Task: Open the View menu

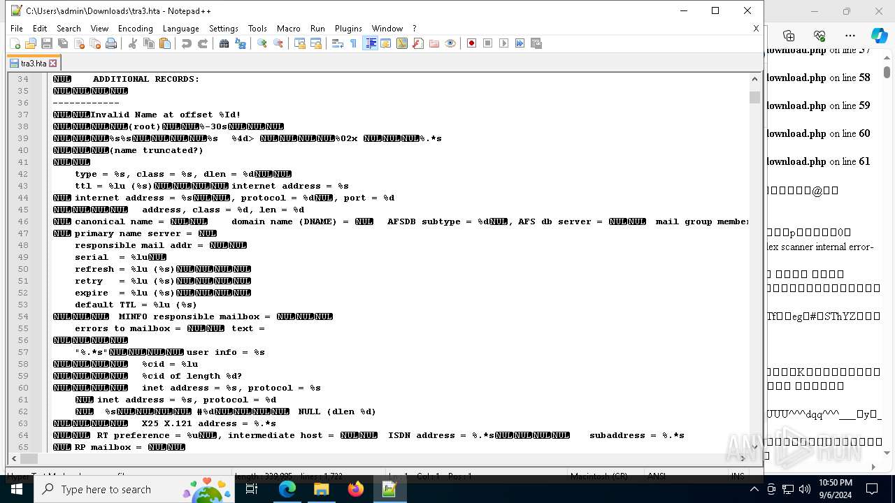Action: tap(99, 29)
